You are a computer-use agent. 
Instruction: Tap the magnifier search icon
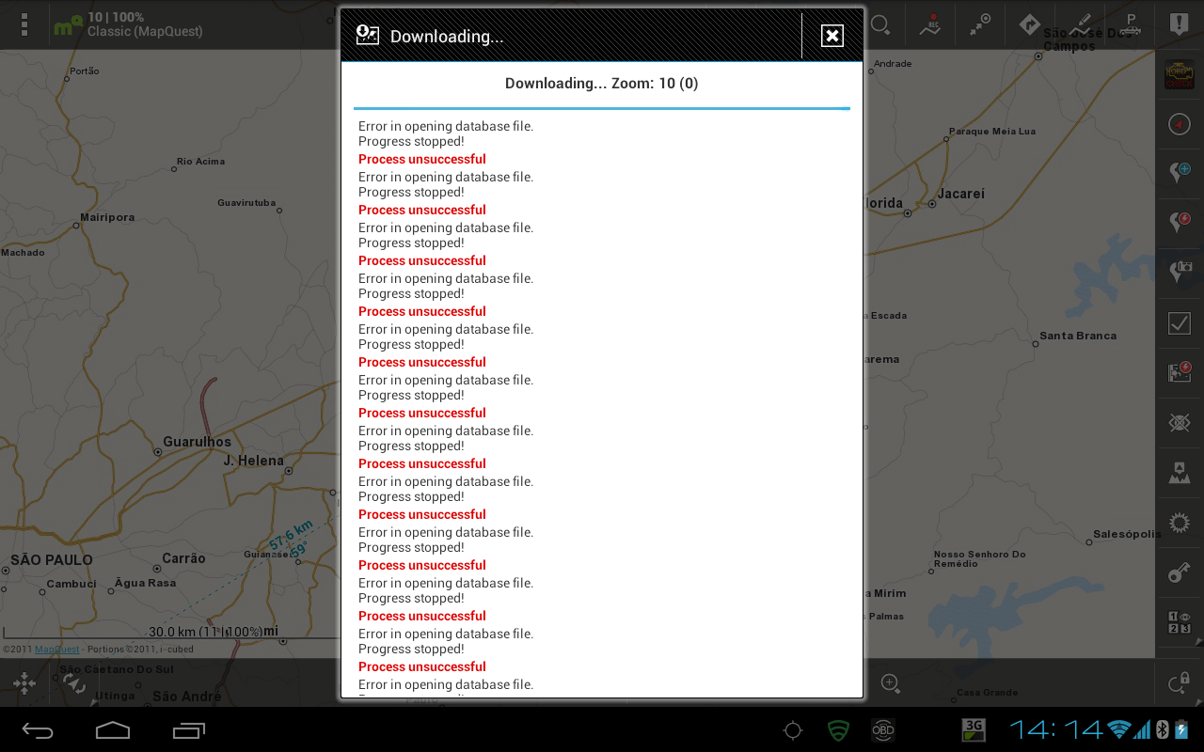pyautogui.click(x=880, y=24)
